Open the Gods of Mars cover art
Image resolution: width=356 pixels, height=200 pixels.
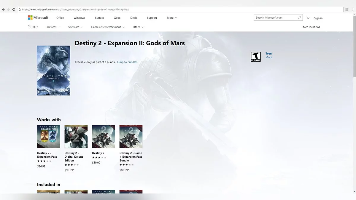53,71
